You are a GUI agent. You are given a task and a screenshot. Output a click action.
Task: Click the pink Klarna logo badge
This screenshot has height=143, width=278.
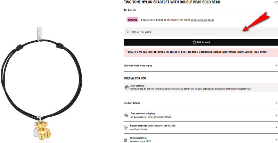pyautogui.click(x=132, y=20)
